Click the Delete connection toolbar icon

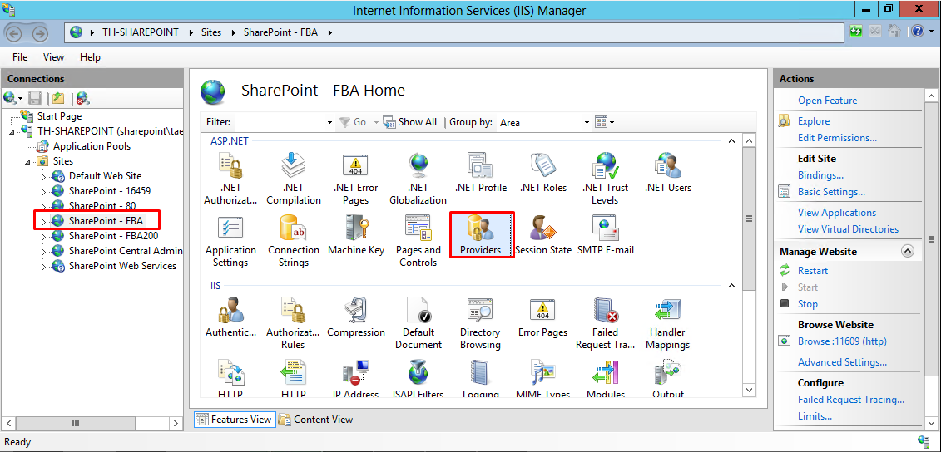coord(82,98)
